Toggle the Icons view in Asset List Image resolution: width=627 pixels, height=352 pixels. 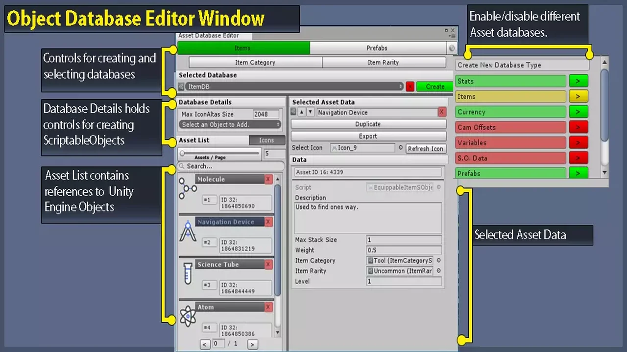[x=266, y=140]
